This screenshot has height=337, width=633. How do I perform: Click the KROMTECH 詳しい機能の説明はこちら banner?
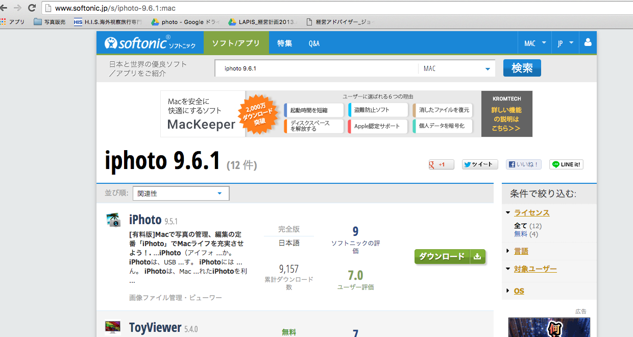507,114
